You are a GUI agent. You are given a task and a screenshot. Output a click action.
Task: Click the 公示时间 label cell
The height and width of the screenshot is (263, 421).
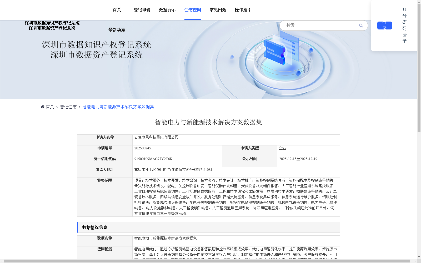pyautogui.click(x=249, y=161)
